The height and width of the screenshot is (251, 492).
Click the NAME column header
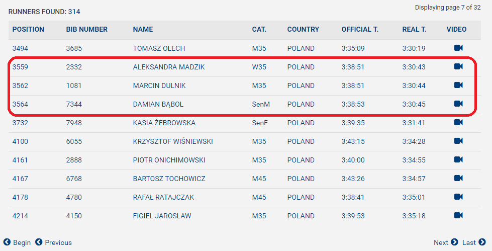[x=143, y=29]
